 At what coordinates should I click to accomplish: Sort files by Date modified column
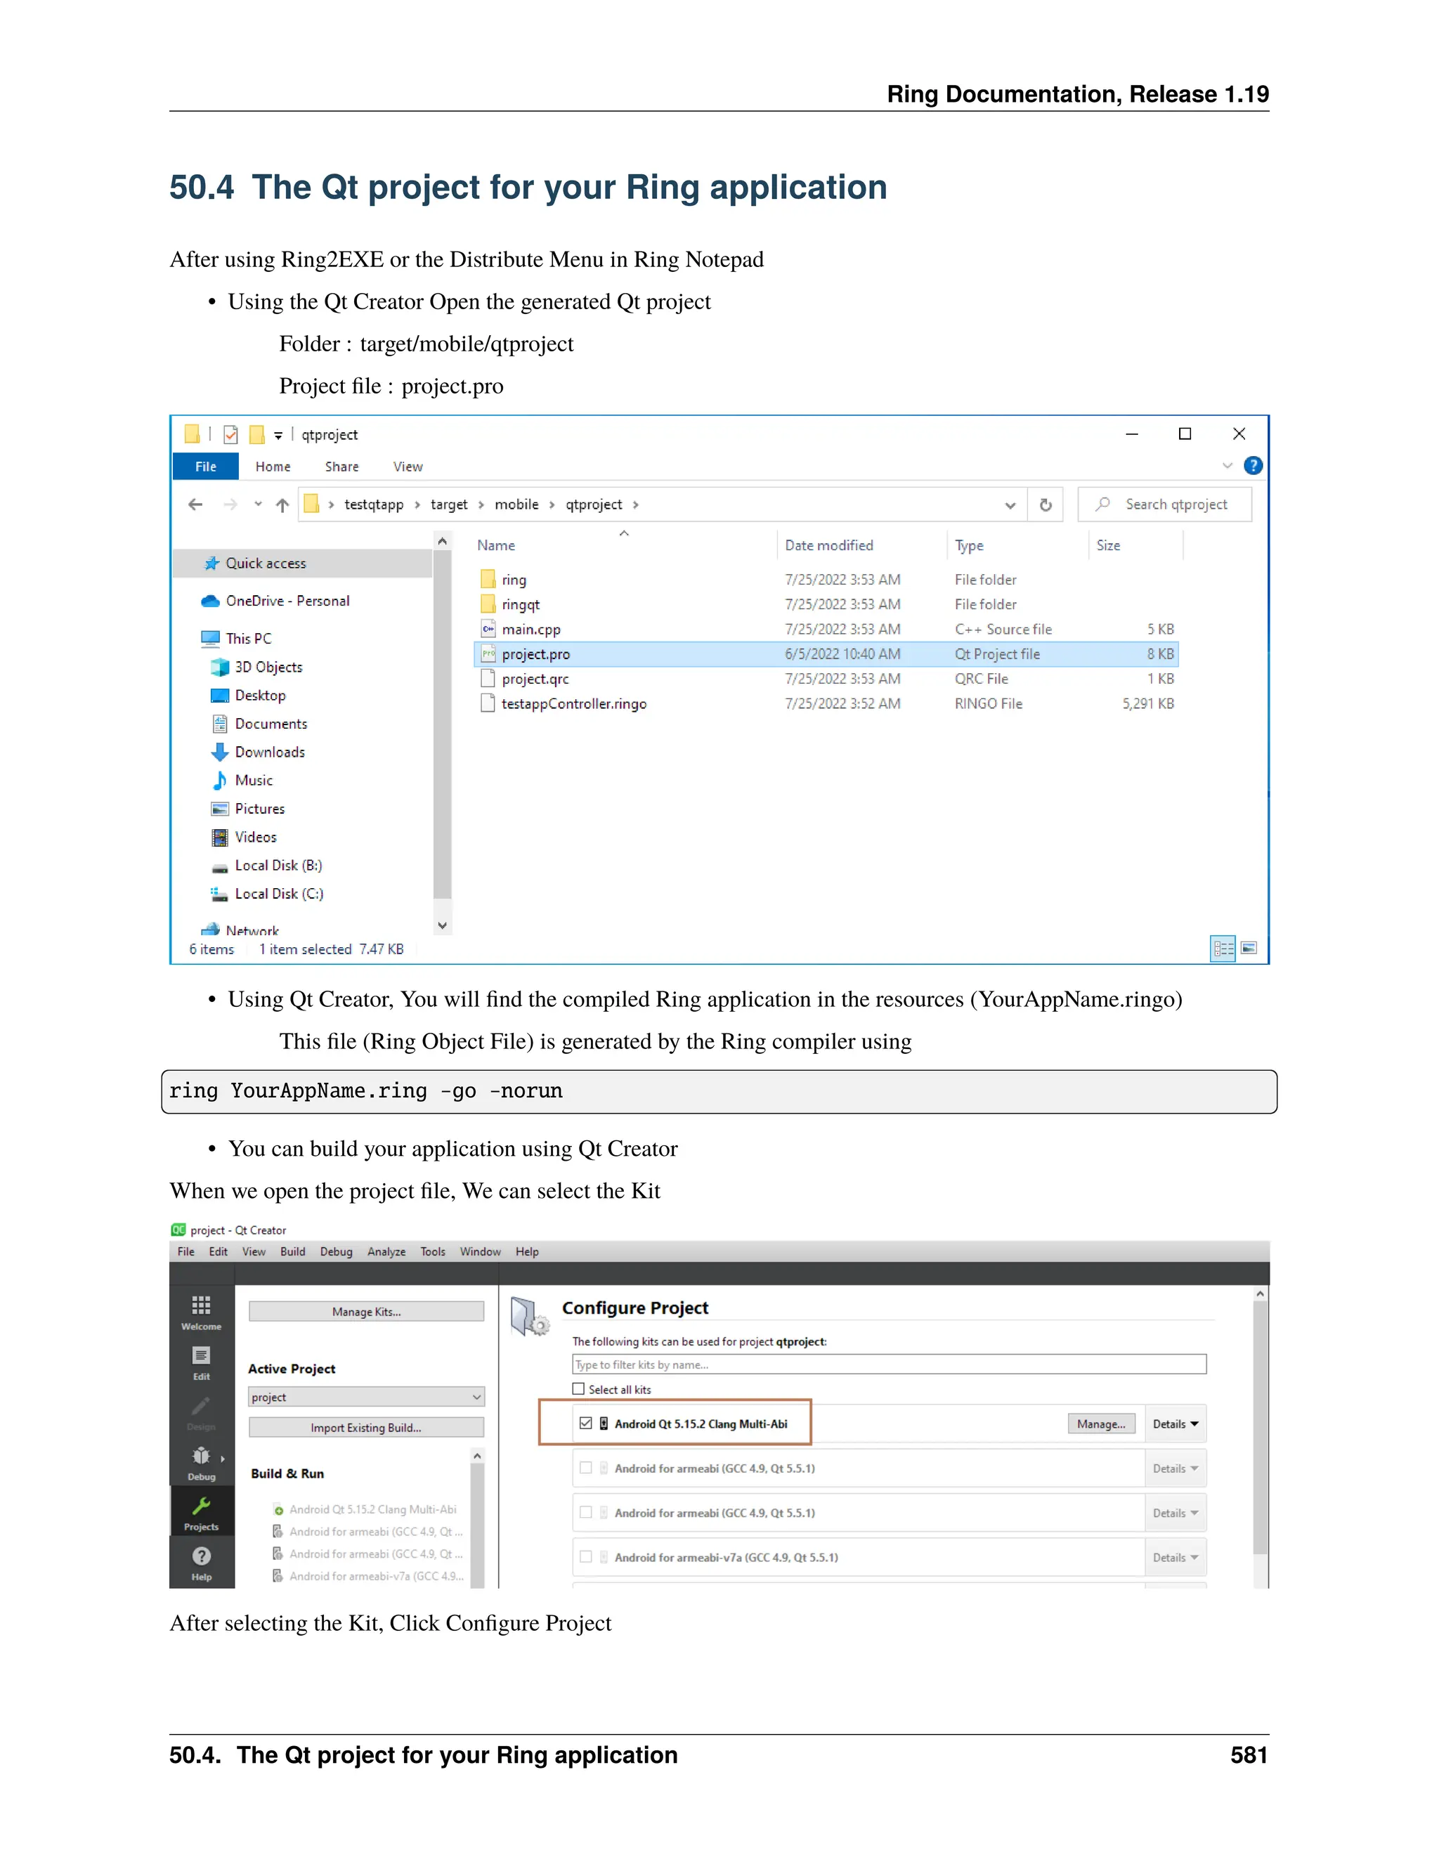point(828,546)
